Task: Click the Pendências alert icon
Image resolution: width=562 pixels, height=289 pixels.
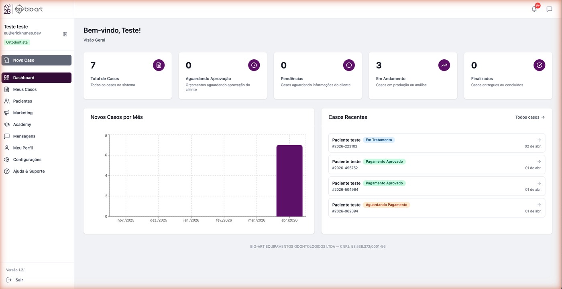Action: point(349,65)
